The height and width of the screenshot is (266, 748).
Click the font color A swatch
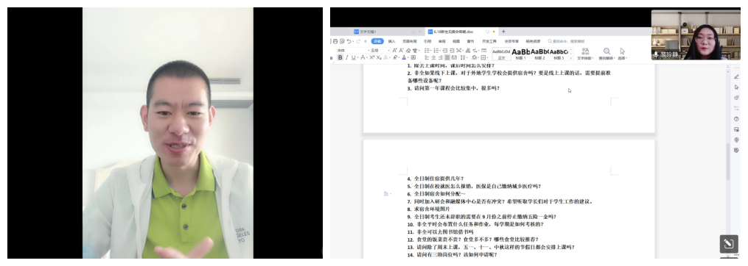(x=404, y=57)
